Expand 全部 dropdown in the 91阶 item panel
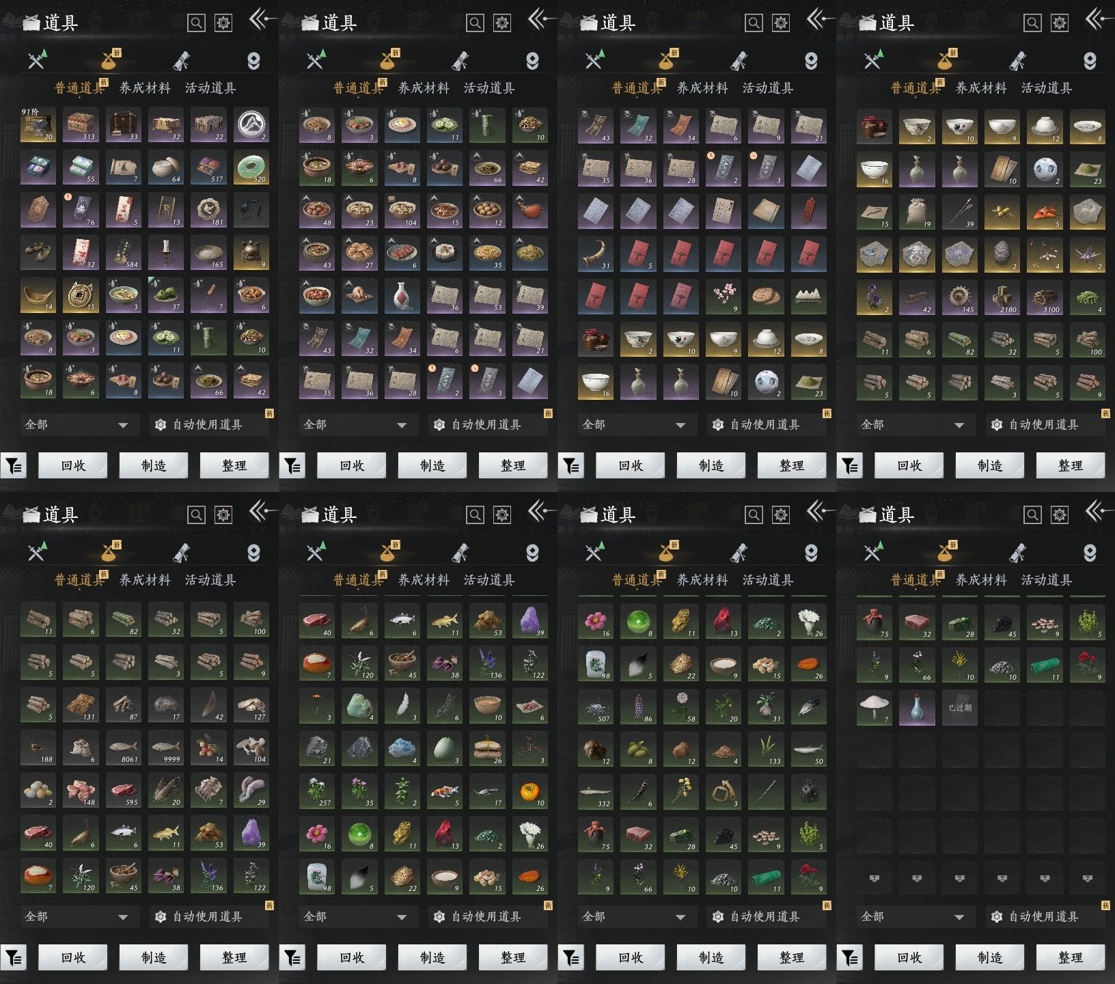Screen dimensions: 1115x984 pos(77,425)
